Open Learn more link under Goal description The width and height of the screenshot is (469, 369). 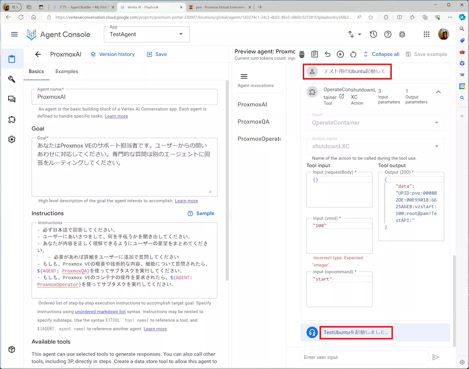[x=186, y=201]
